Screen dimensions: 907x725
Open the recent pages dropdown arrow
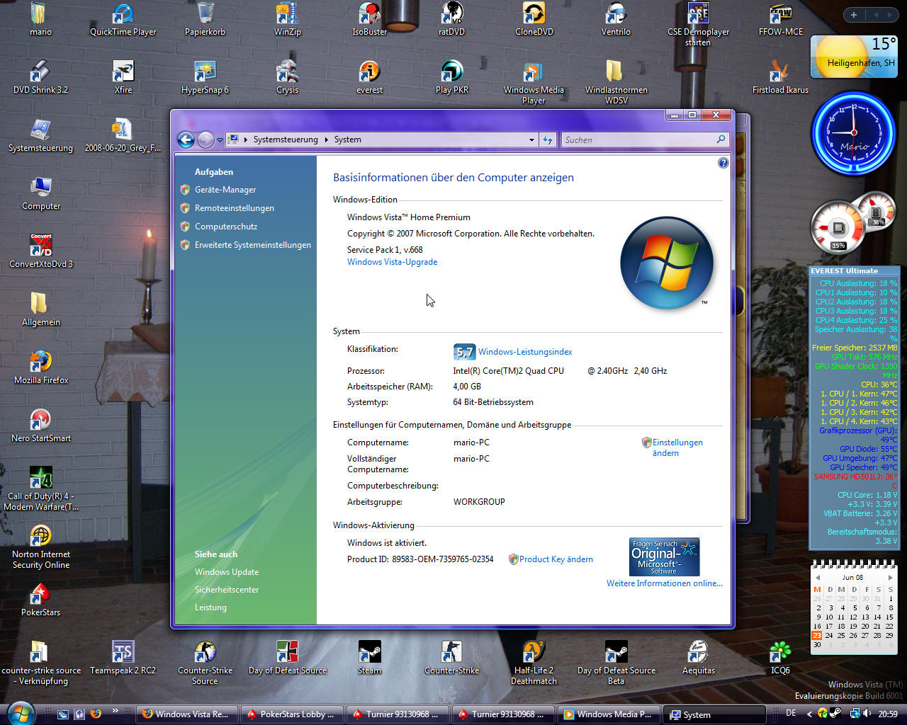click(220, 140)
